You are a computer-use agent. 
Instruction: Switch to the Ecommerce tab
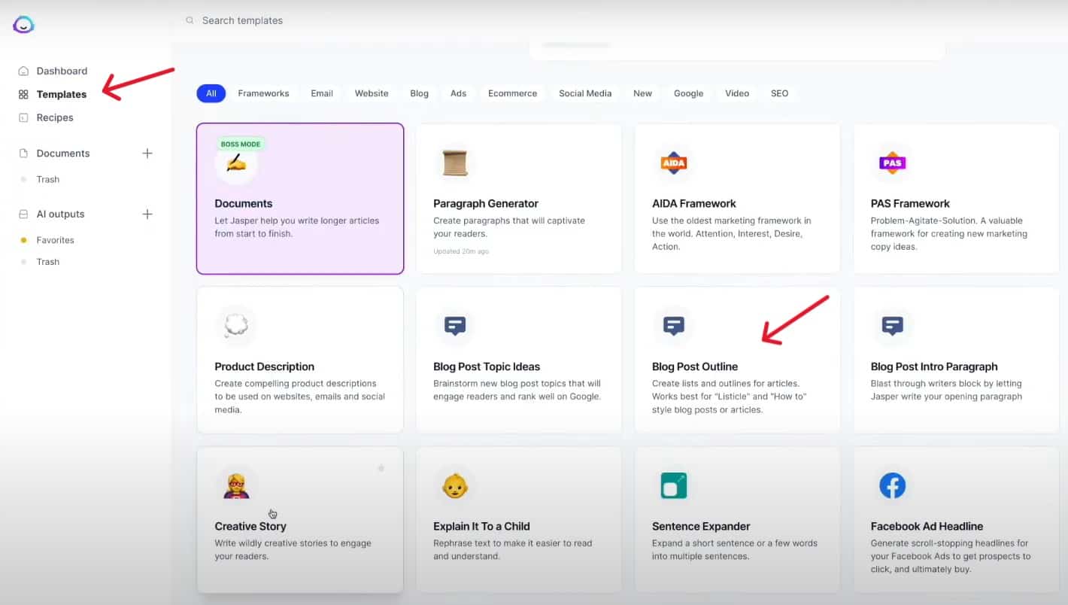512,93
